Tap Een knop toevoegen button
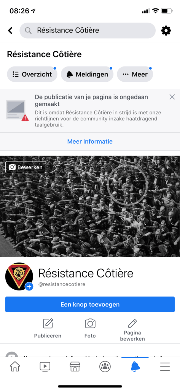Image resolution: width=180 pixels, height=391 pixels. 90,304
